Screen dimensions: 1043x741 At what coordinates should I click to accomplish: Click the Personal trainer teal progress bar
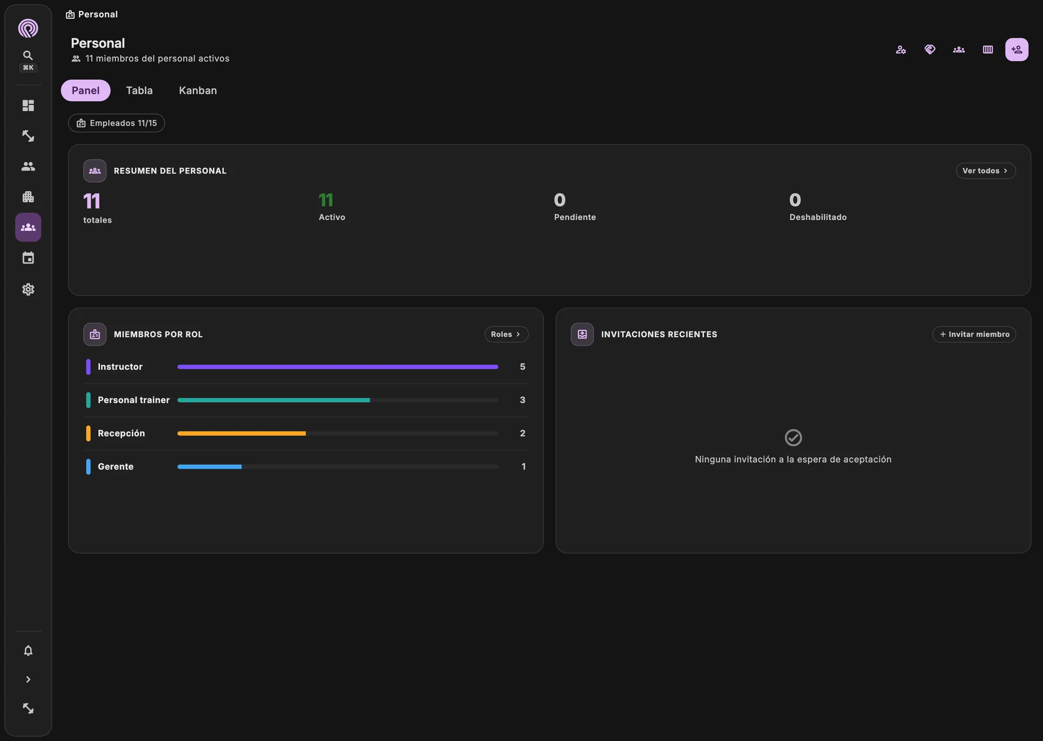click(x=274, y=400)
